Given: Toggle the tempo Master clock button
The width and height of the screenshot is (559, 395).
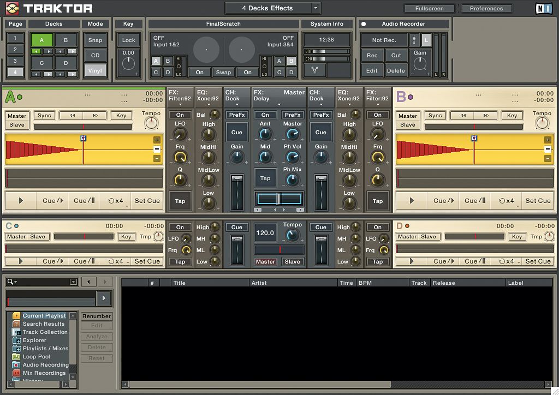Looking at the screenshot, I should pyautogui.click(x=265, y=261).
